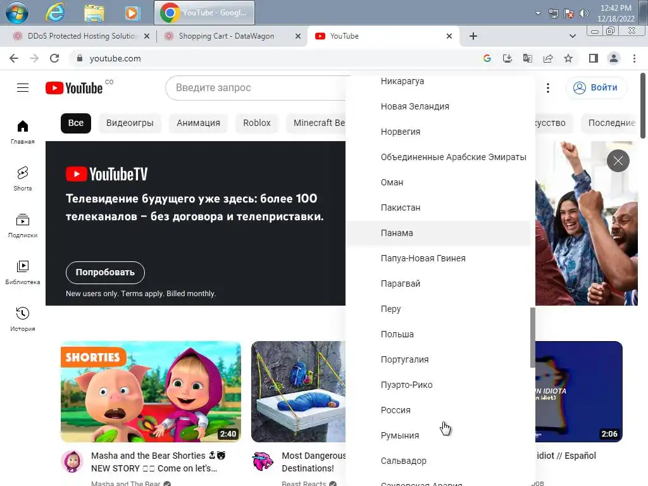Close the YouTube tab

(449, 36)
